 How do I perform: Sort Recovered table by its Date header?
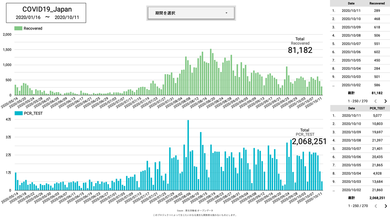[351, 3]
